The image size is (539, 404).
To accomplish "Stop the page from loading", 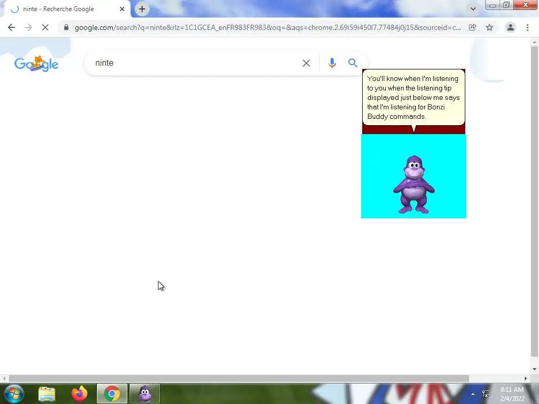I will click(45, 27).
